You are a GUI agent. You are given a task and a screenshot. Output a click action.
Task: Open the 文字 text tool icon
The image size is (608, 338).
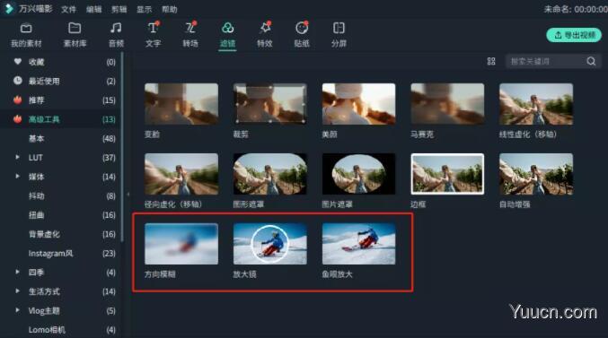coord(153,28)
